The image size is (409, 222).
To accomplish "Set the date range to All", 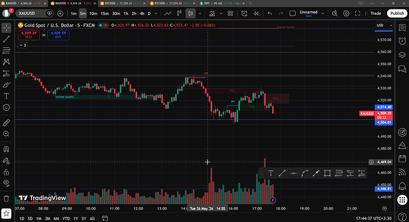I will pyautogui.click(x=92, y=218).
